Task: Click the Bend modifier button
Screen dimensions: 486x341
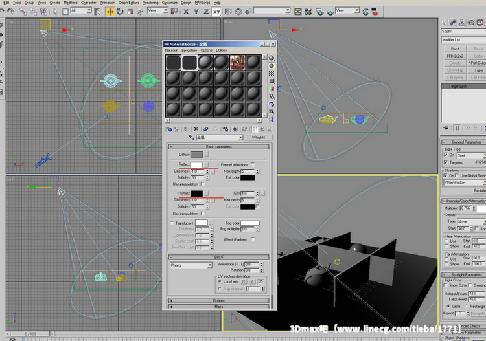Action: (455, 49)
